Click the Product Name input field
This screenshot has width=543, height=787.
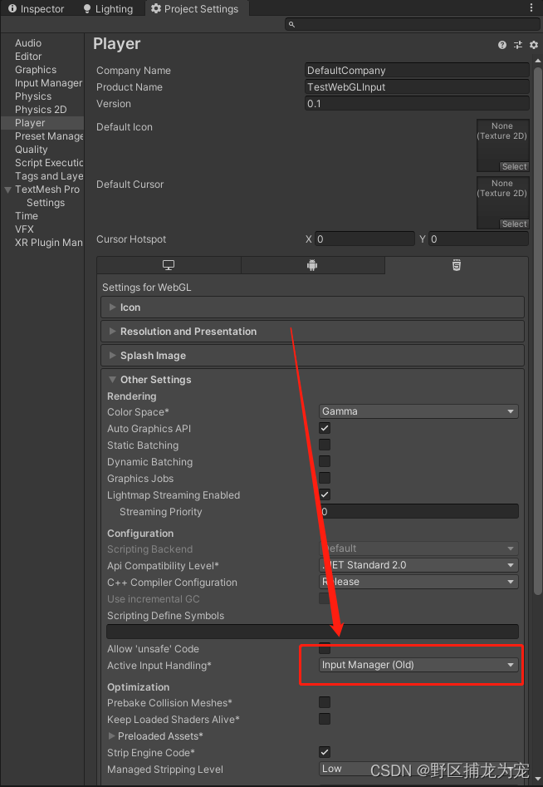tap(415, 86)
